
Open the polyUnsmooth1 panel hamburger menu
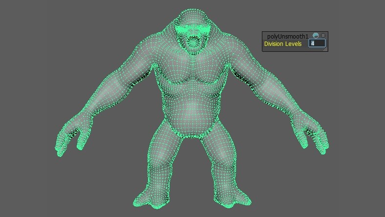tap(323, 35)
